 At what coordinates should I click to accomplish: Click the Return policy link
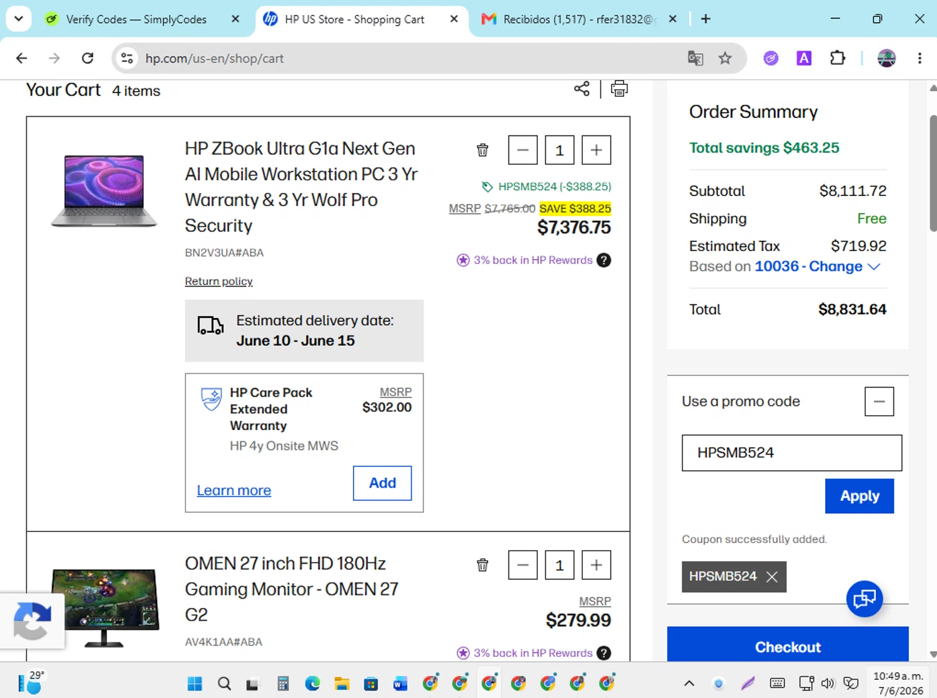point(219,282)
